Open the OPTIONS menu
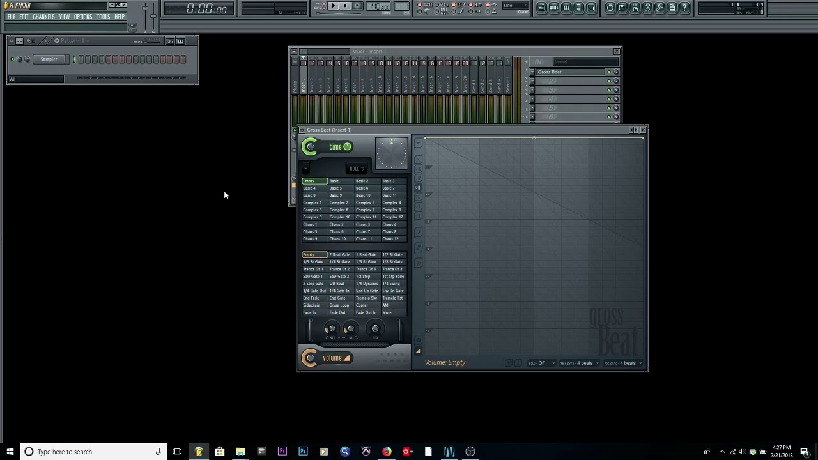This screenshot has height=460, width=818. click(x=83, y=17)
